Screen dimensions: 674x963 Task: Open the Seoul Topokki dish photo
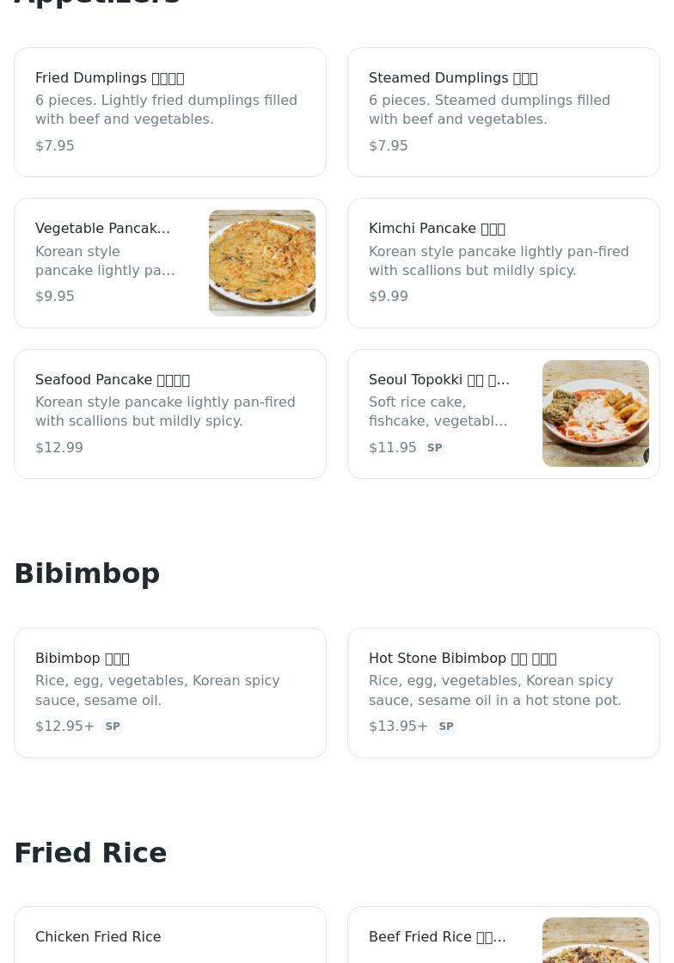(x=595, y=414)
